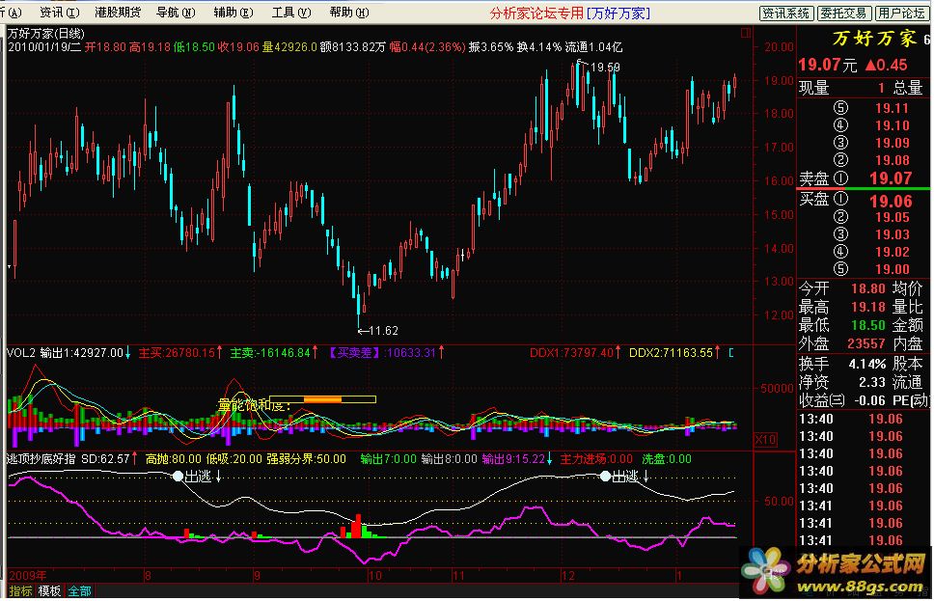Switch to the 指标 tab
The image size is (934, 601).
[21, 591]
